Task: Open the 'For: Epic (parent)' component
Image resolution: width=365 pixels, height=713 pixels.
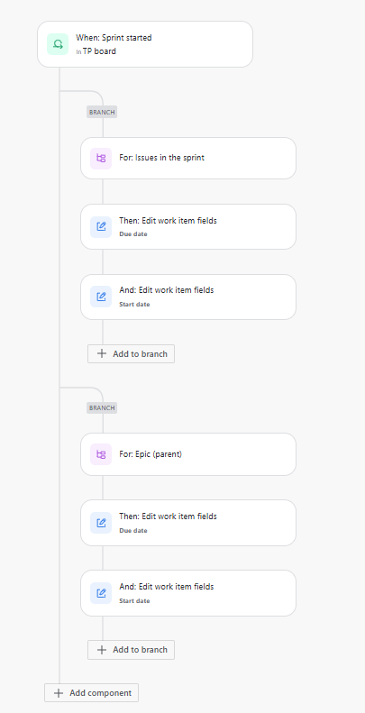Action: [188, 454]
